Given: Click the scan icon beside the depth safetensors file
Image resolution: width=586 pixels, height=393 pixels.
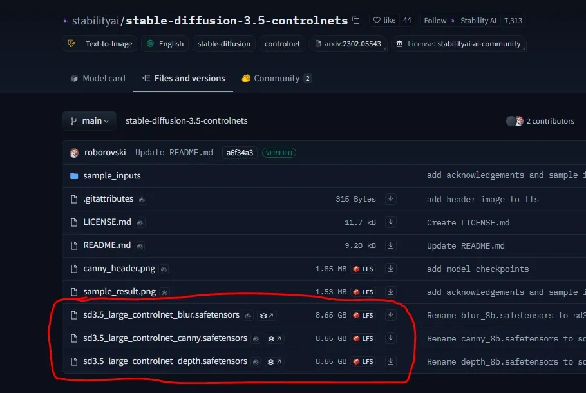Looking at the screenshot, I should pos(256,362).
